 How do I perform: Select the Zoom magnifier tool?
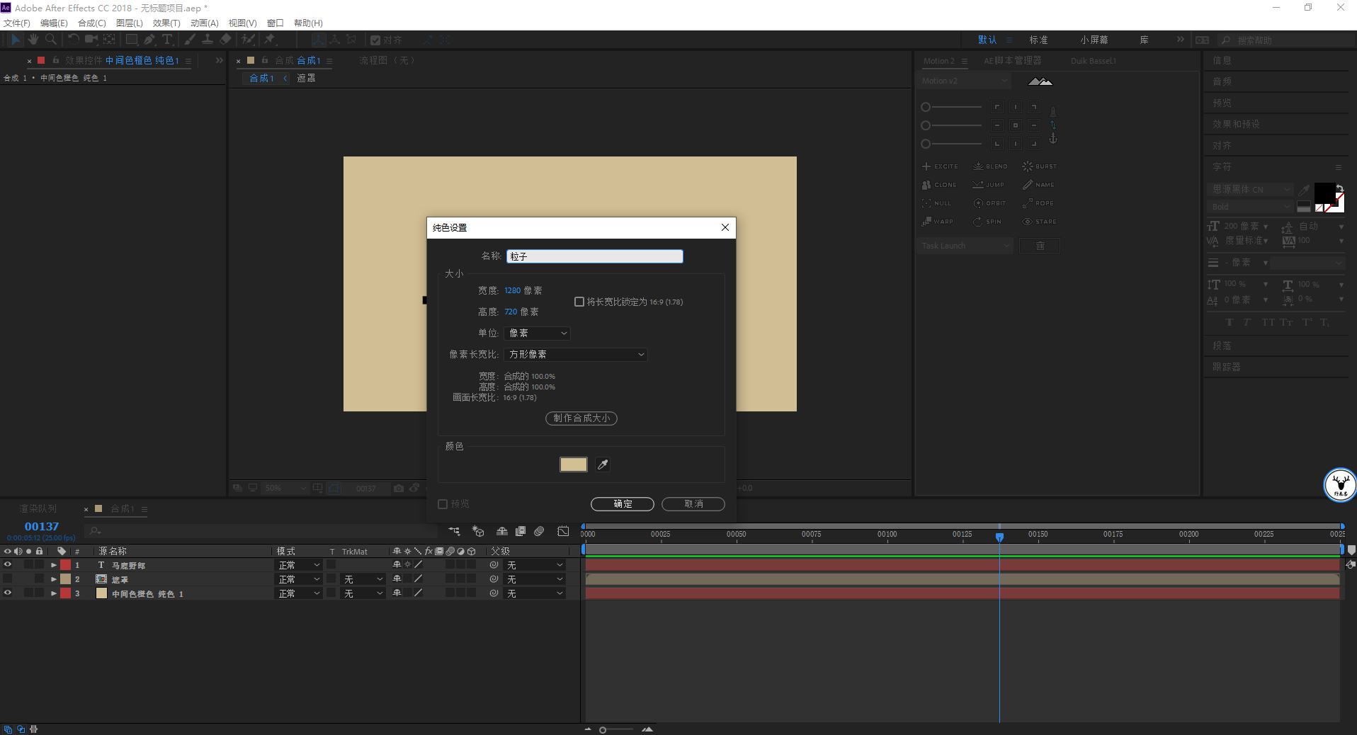pos(51,40)
